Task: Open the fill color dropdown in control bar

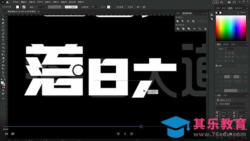Action: tap(20, 7)
